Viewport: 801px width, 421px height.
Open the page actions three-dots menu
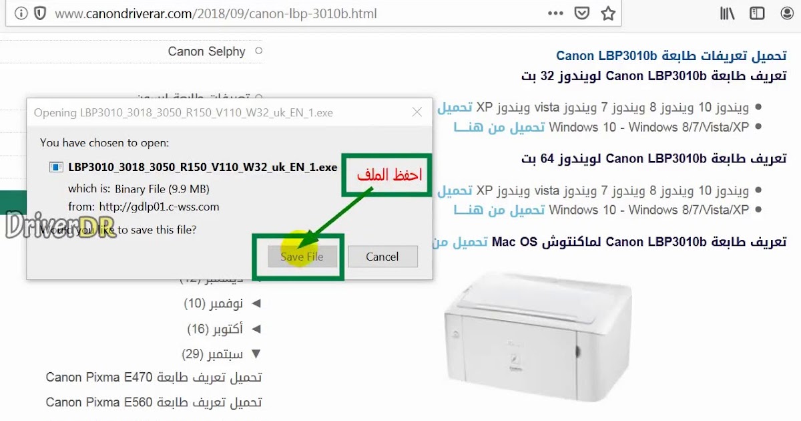(555, 13)
